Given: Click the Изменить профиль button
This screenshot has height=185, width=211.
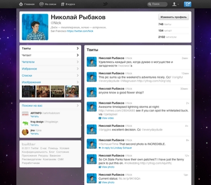Looking at the screenshot, I should click(173, 17).
